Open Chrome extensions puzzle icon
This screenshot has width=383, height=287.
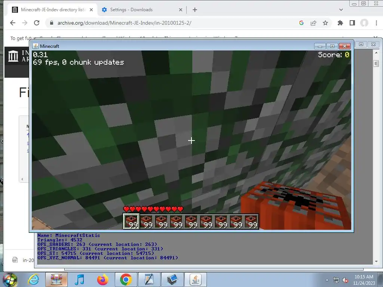(x=340, y=23)
